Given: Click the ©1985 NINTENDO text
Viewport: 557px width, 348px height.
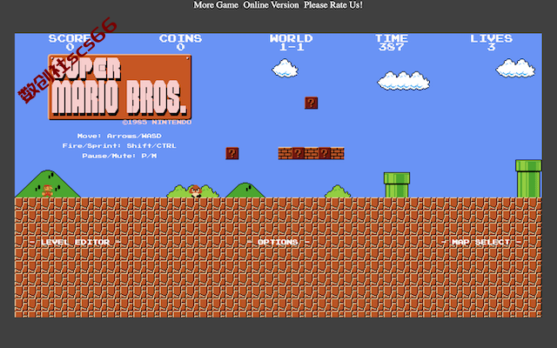Looking at the screenshot, I should tap(157, 122).
